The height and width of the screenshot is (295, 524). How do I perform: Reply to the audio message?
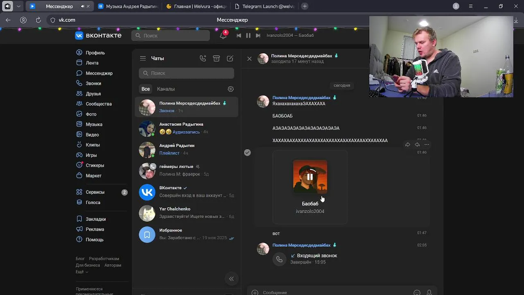click(417, 145)
